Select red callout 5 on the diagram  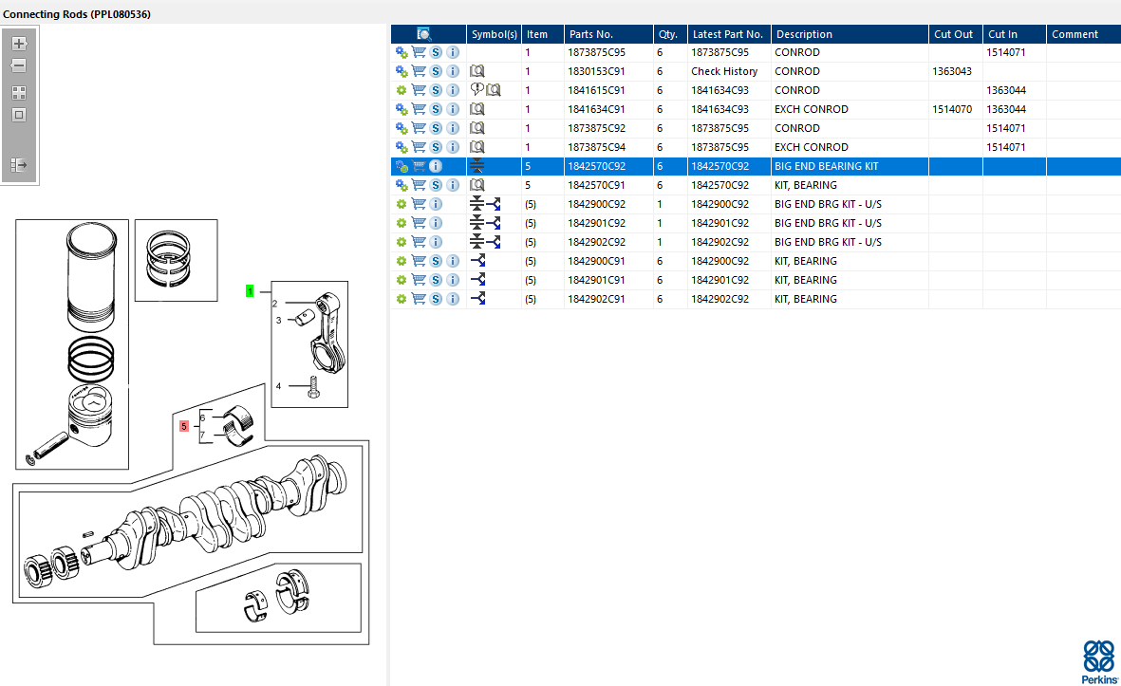point(184,426)
